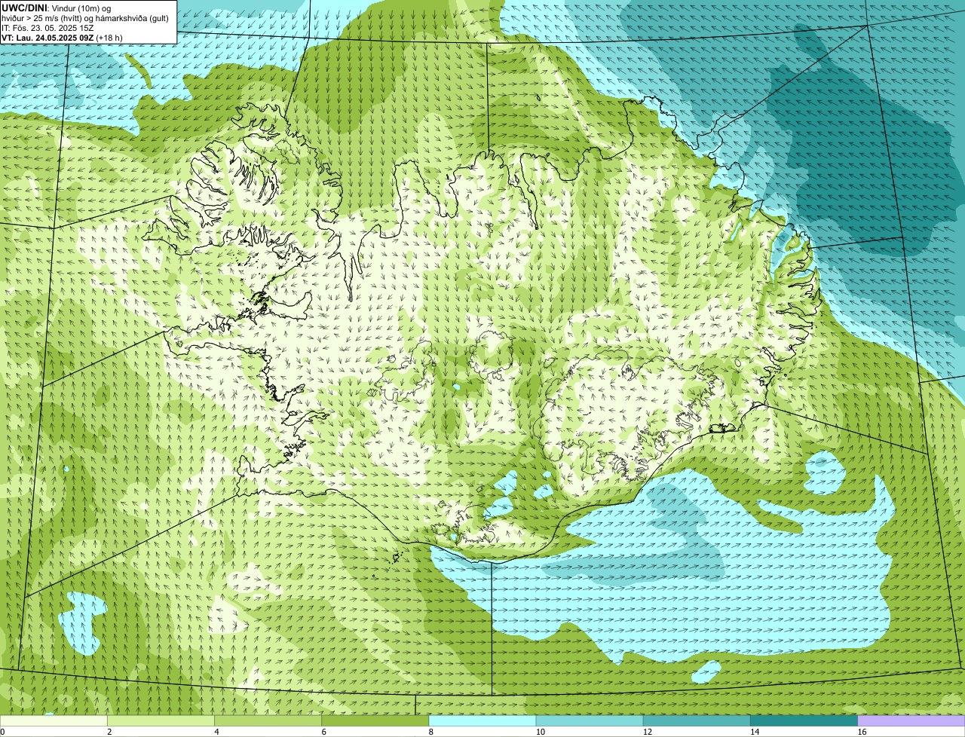Click the legend label "8"
This screenshot has width=965, height=737.
coord(431,732)
